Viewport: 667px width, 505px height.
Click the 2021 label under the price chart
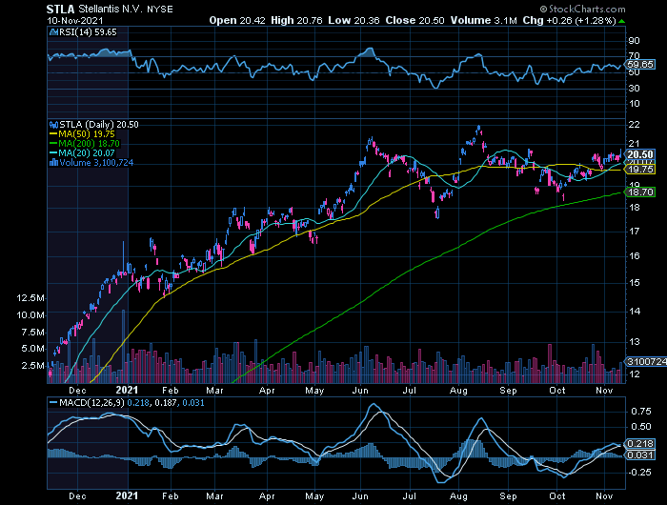[x=127, y=390]
